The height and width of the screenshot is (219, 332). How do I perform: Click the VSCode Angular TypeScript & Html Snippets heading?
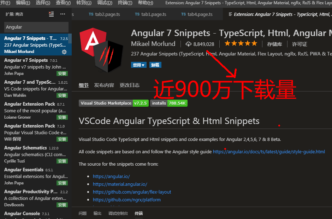click(169, 121)
